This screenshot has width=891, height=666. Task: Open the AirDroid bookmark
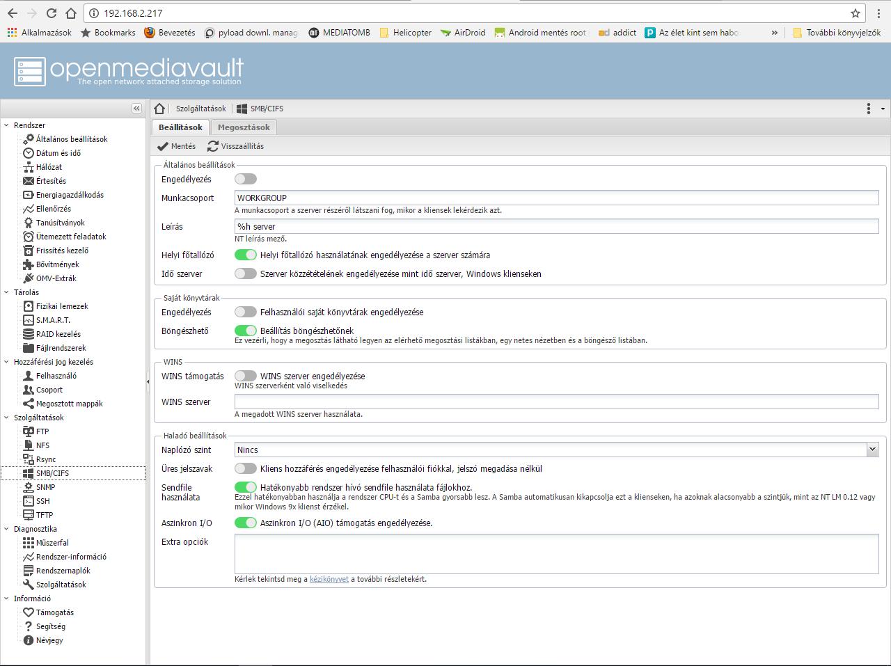463,33
